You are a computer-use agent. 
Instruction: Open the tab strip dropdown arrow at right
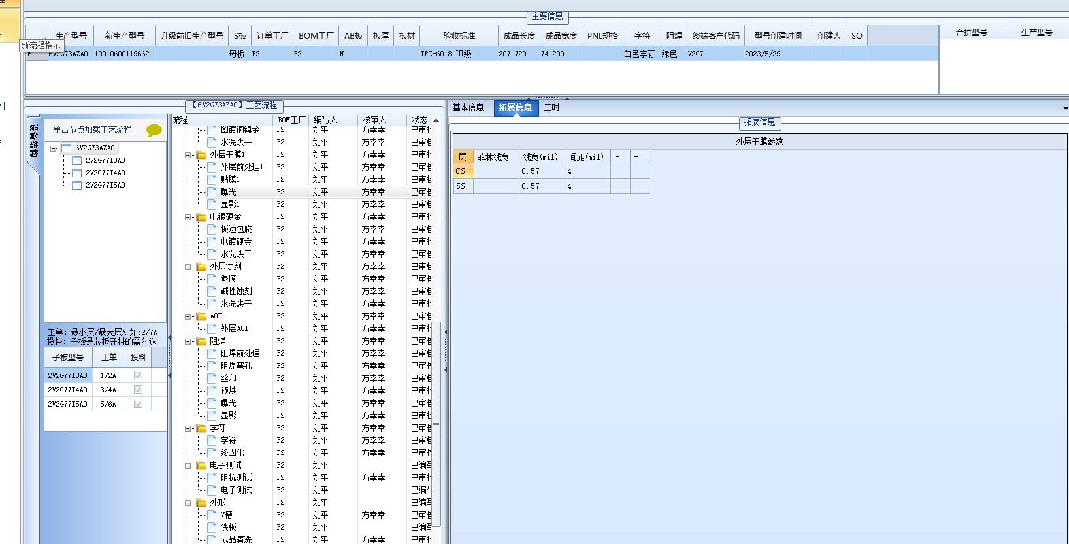tap(1065, 108)
